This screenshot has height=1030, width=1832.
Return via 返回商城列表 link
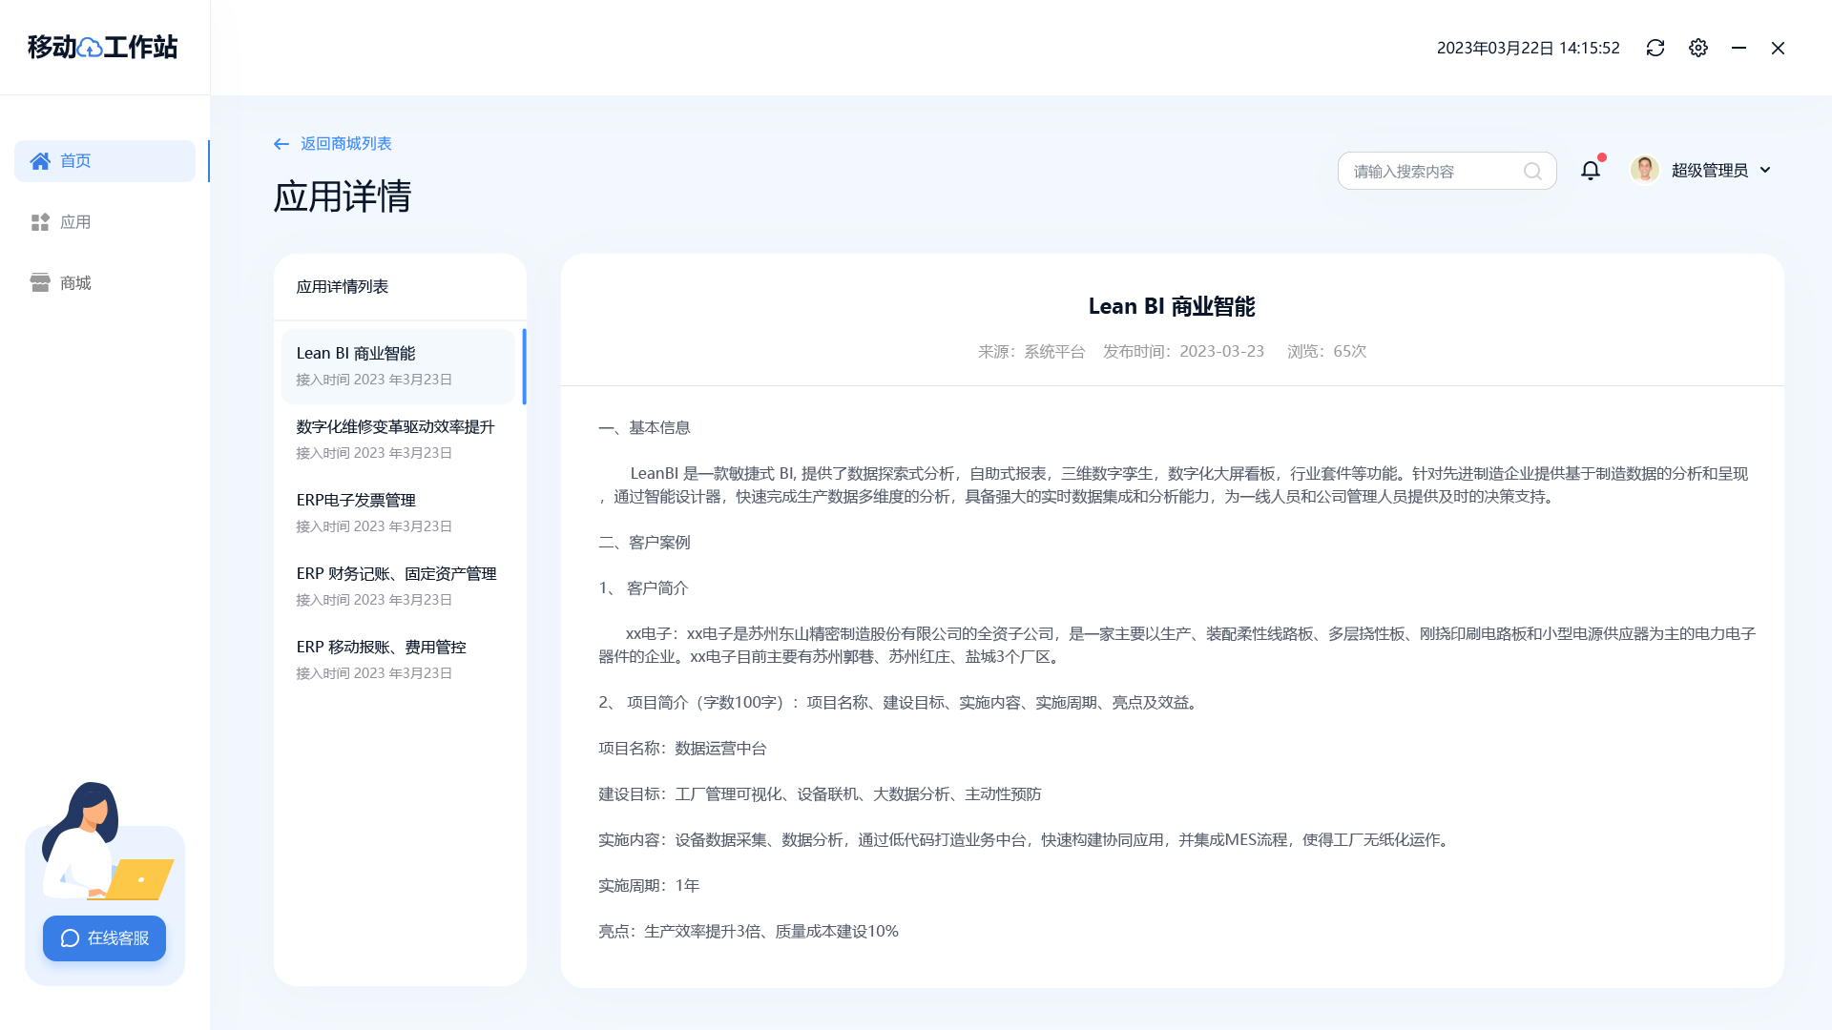coord(346,143)
